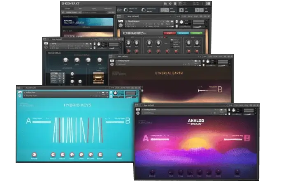Screen dimensions: 288x185
Task: Switch to the Expert tab
Action: click(94, 9)
